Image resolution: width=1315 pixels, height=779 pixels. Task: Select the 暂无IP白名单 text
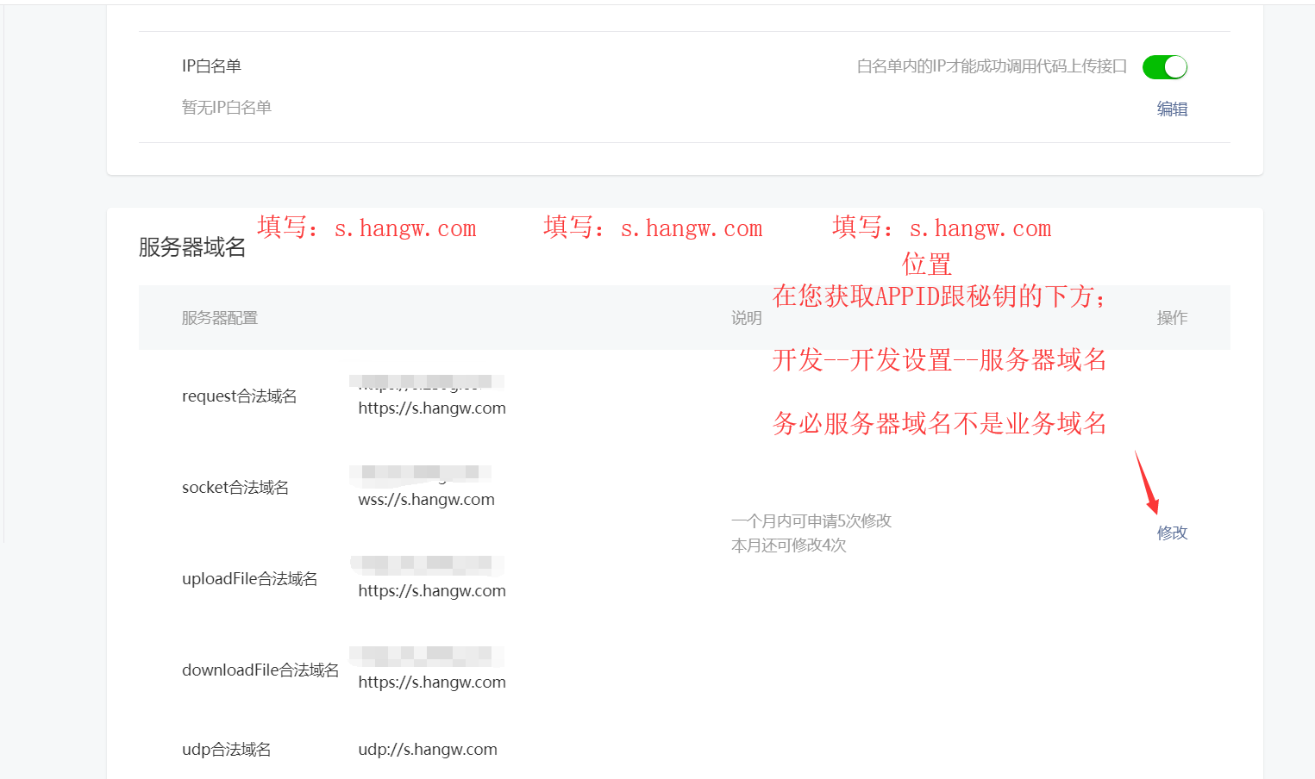(226, 108)
